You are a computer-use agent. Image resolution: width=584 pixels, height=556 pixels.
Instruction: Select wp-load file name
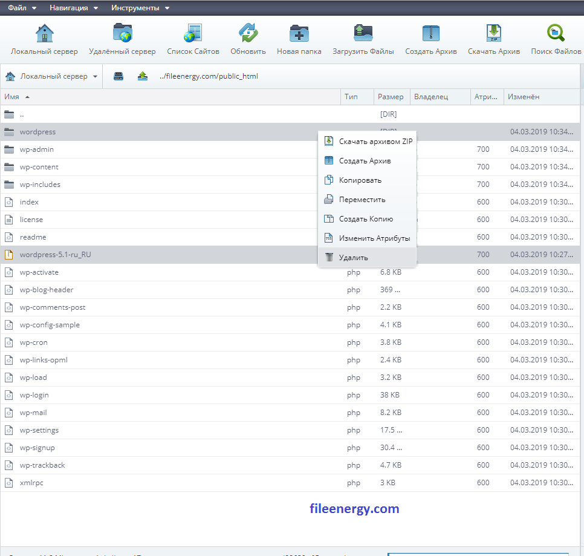33,378
